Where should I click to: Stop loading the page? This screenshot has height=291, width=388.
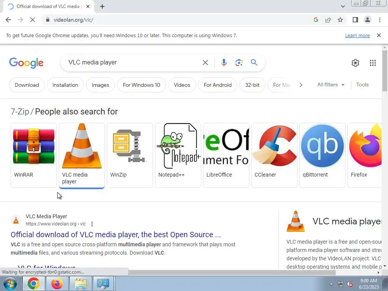[x=33, y=20]
